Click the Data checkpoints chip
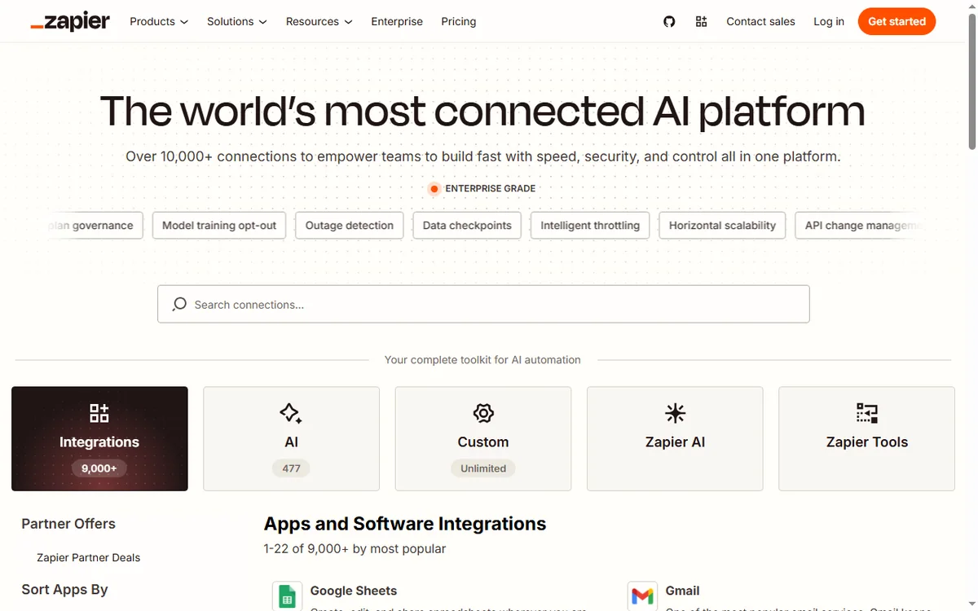 coord(467,226)
